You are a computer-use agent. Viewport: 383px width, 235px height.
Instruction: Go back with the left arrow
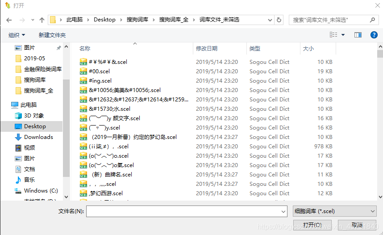point(9,20)
